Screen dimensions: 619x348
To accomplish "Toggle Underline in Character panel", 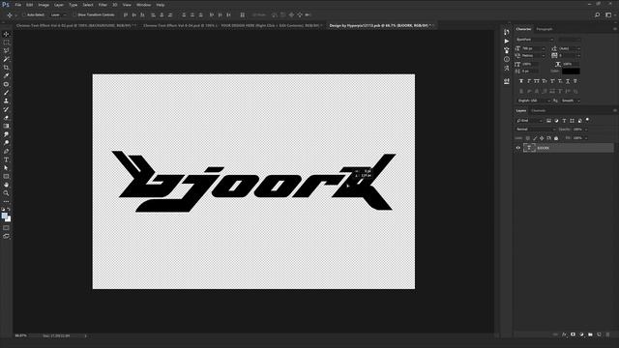I will point(568,81).
